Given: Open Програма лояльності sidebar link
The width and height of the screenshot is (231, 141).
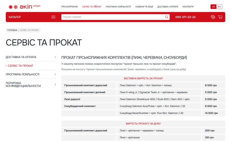Looking at the screenshot, I should pyautogui.click(x=23, y=74).
